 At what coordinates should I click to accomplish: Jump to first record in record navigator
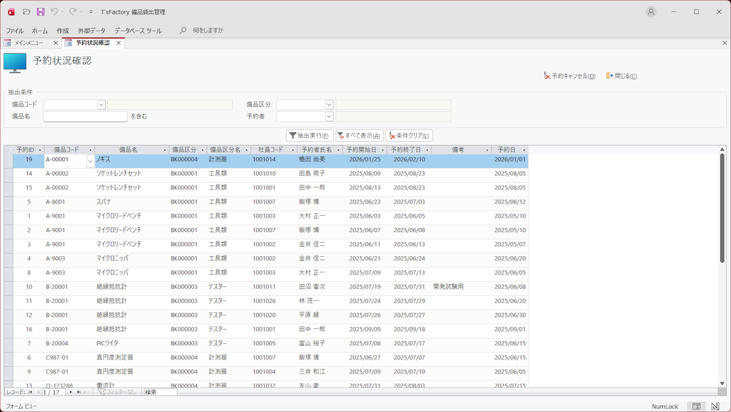pyautogui.click(x=30, y=392)
